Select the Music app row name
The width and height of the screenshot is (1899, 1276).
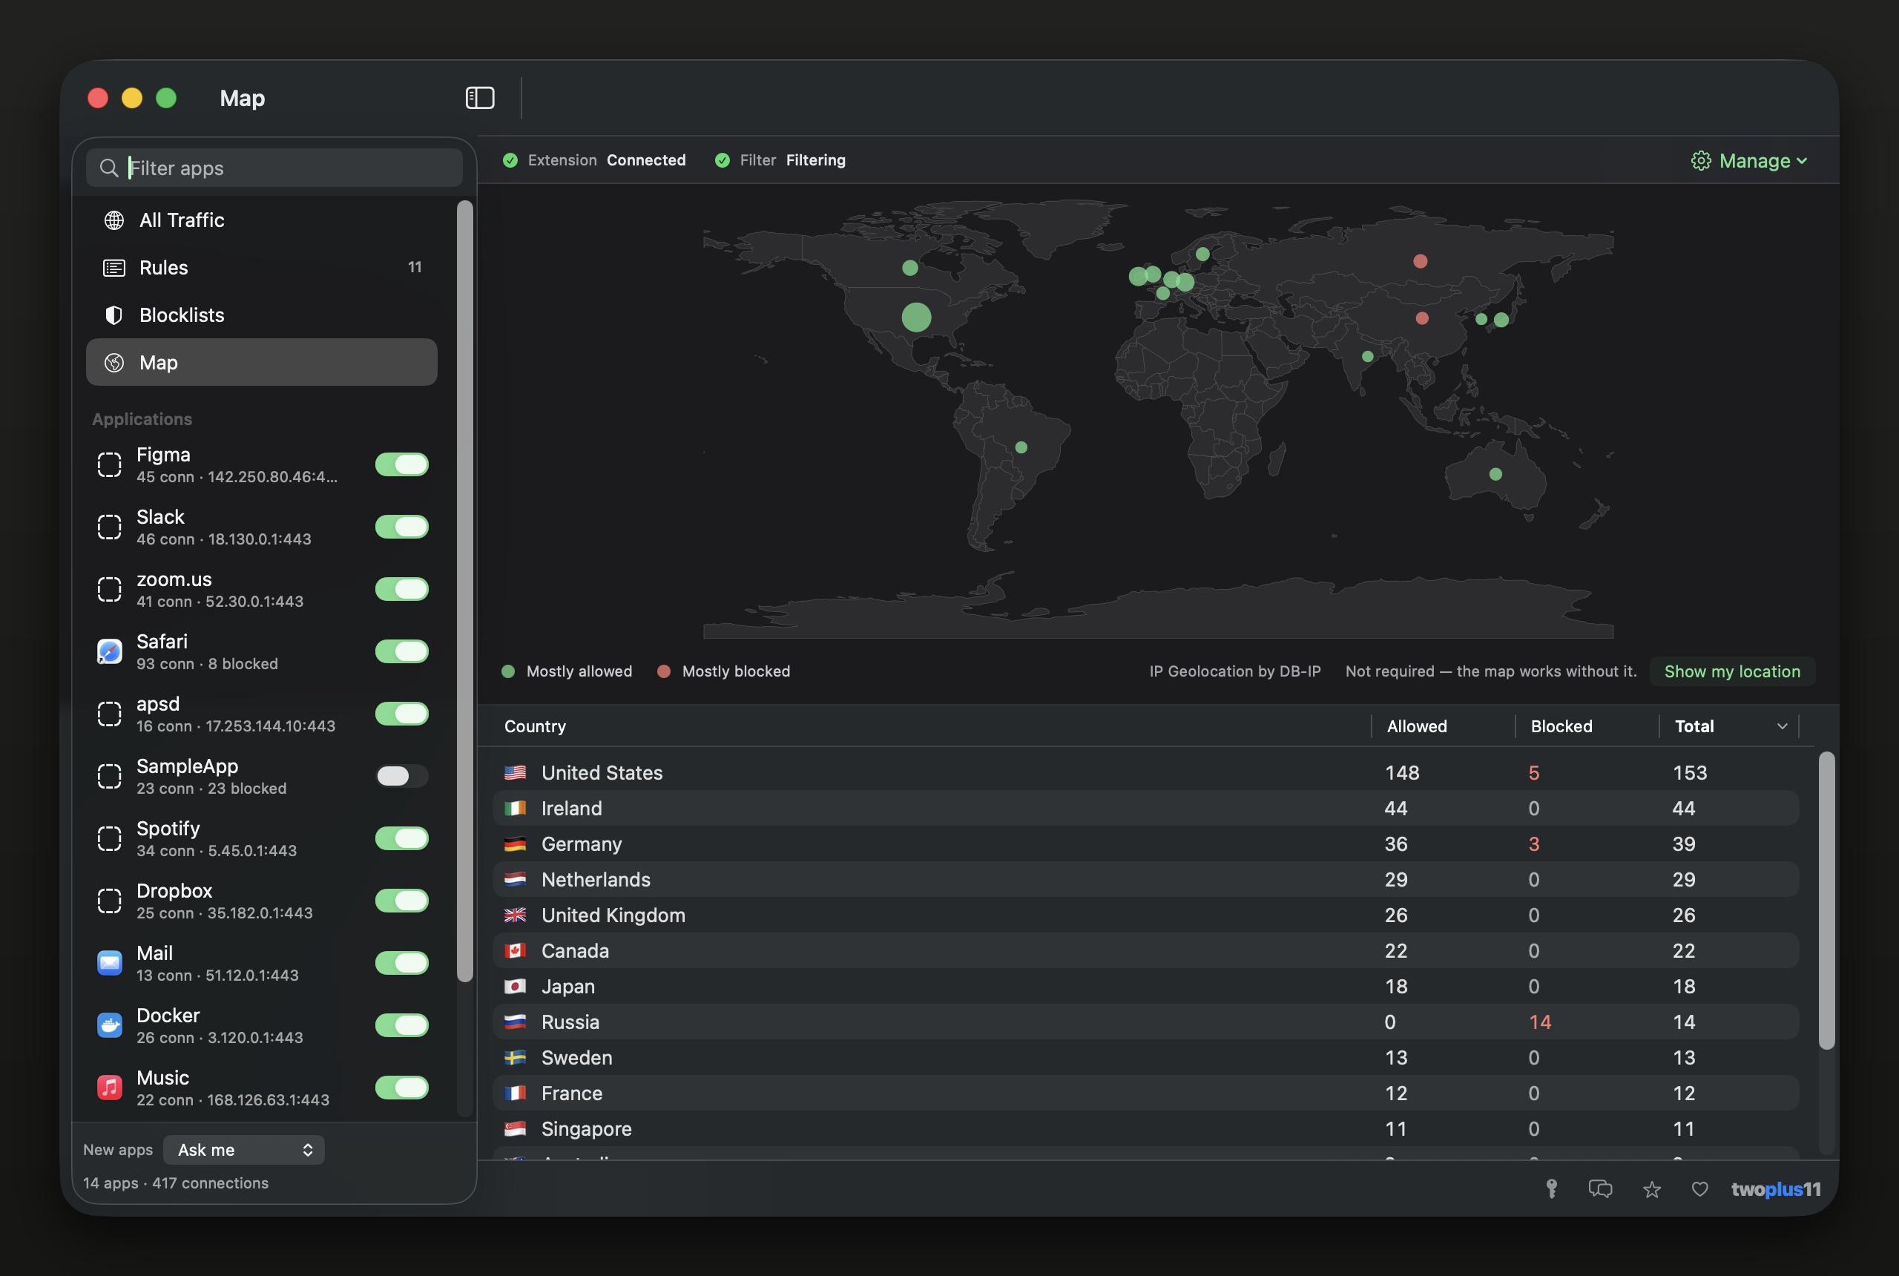[x=162, y=1077]
